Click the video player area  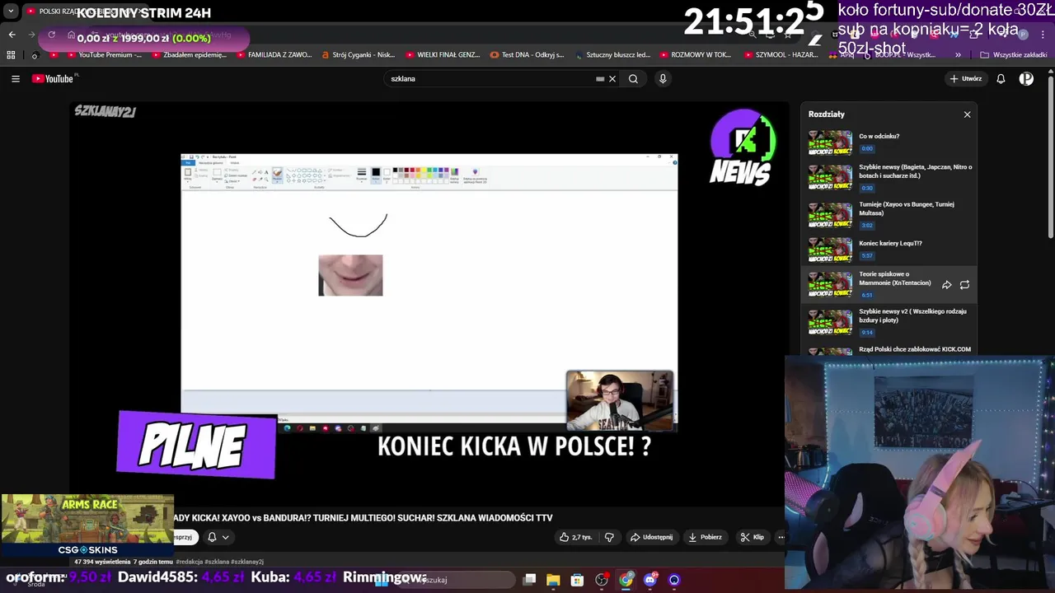pos(429,305)
